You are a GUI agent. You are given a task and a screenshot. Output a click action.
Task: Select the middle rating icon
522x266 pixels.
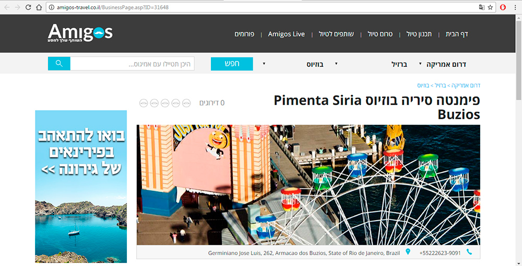coord(165,103)
